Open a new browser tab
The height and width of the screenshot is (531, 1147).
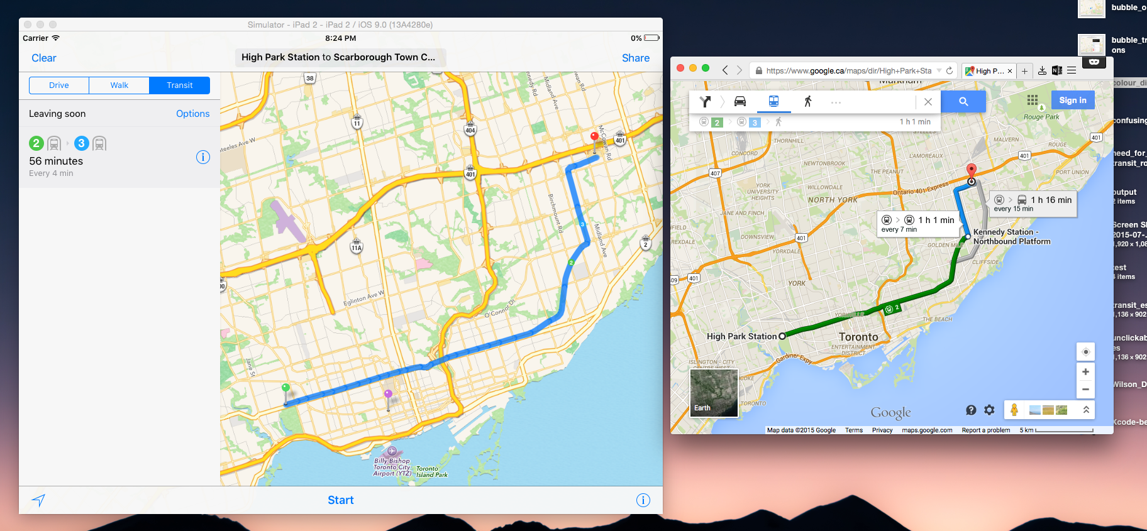[x=1024, y=71]
